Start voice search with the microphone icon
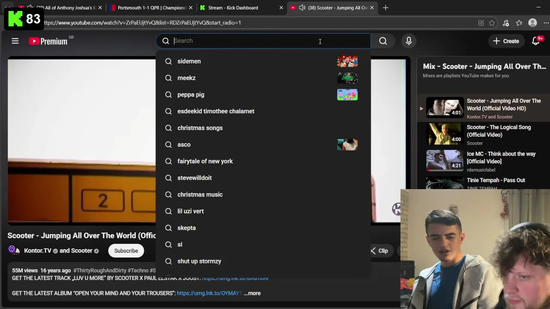This screenshot has height=309, width=550. click(x=409, y=41)
